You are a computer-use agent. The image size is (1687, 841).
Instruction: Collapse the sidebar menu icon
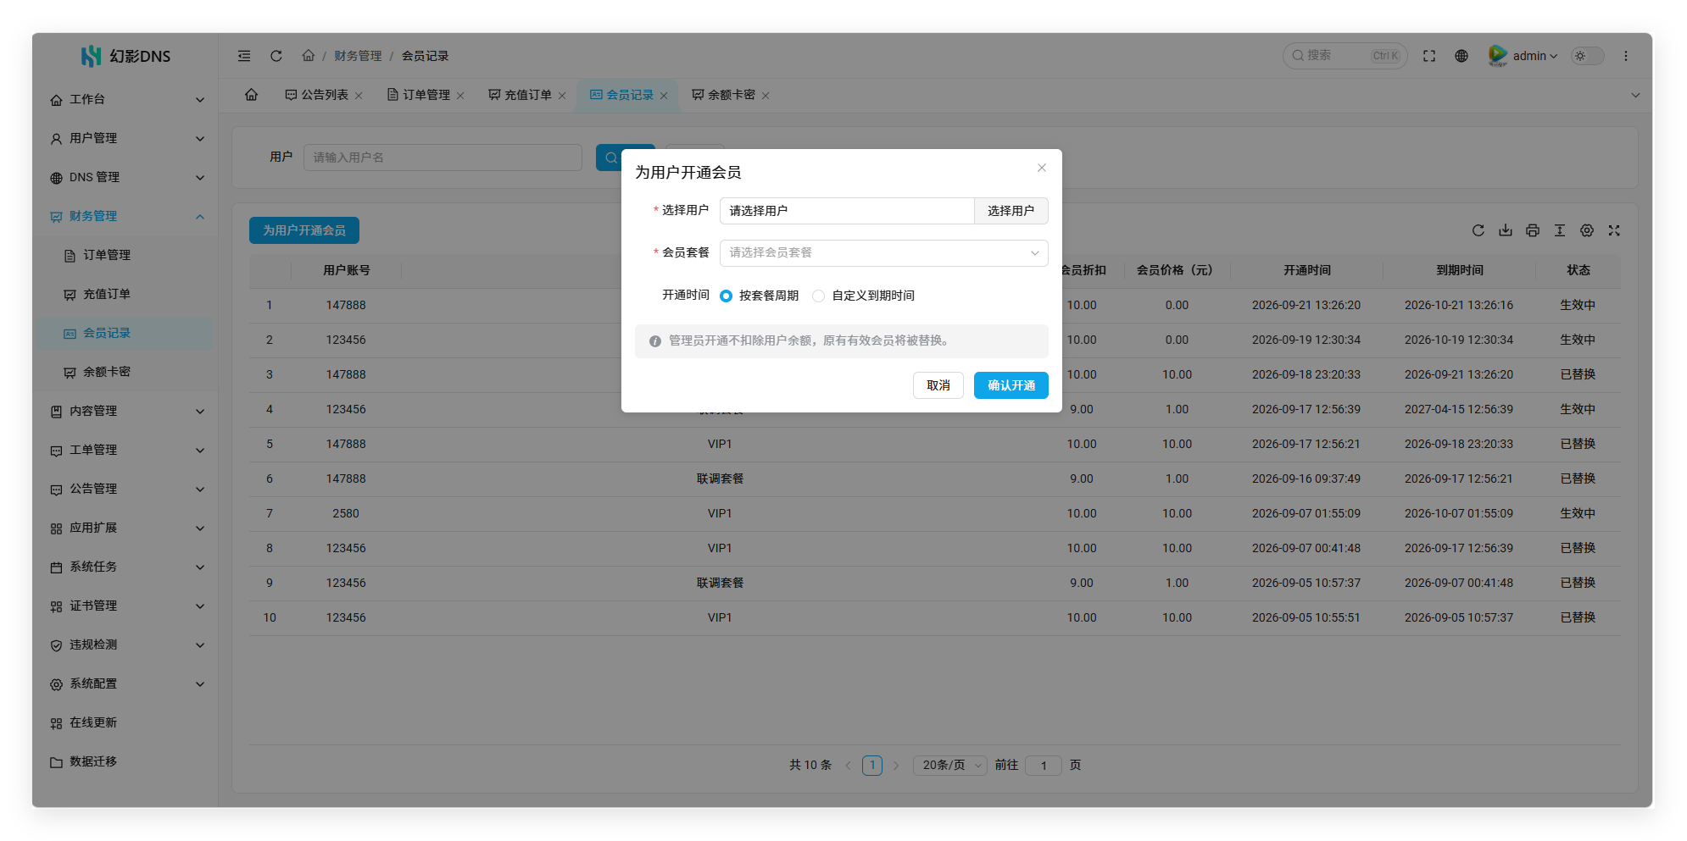point(244,56)
